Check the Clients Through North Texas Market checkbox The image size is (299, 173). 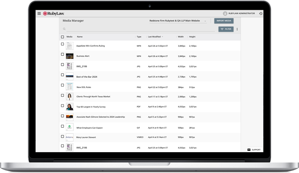pyautogui.click(x=62, y=95)
